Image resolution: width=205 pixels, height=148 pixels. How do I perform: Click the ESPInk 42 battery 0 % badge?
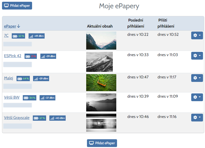coord(31,56)
